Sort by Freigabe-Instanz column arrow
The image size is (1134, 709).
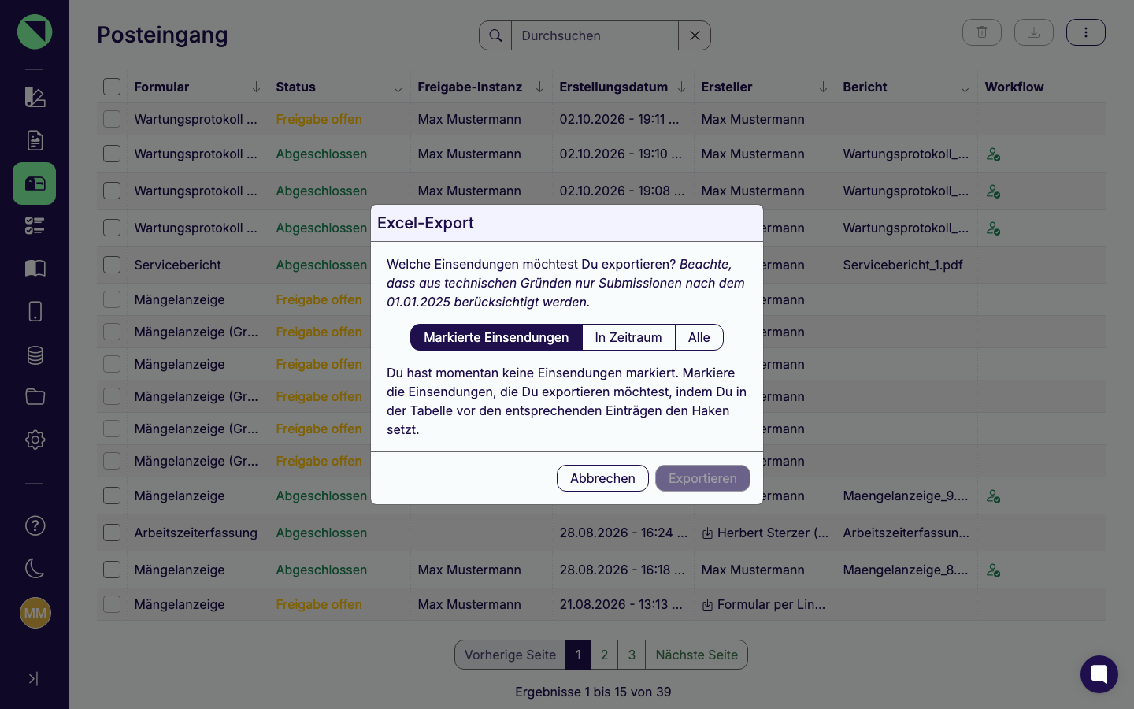tap(539, 87)
